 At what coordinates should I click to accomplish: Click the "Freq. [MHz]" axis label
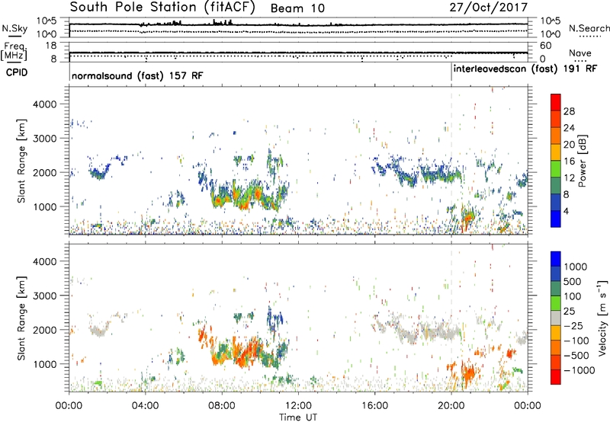tap(14, 51)
